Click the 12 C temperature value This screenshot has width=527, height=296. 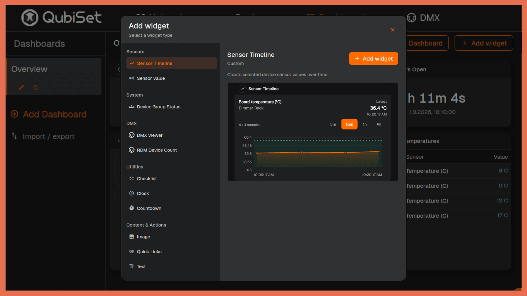pyautogui.click(x=502, y=200)
